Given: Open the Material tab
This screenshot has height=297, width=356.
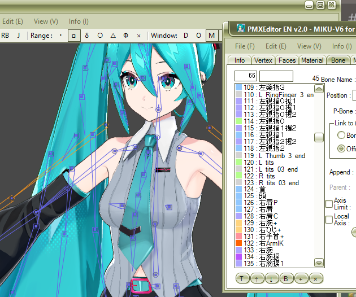Looking at the screenshot, I should [x=312, y=60].
